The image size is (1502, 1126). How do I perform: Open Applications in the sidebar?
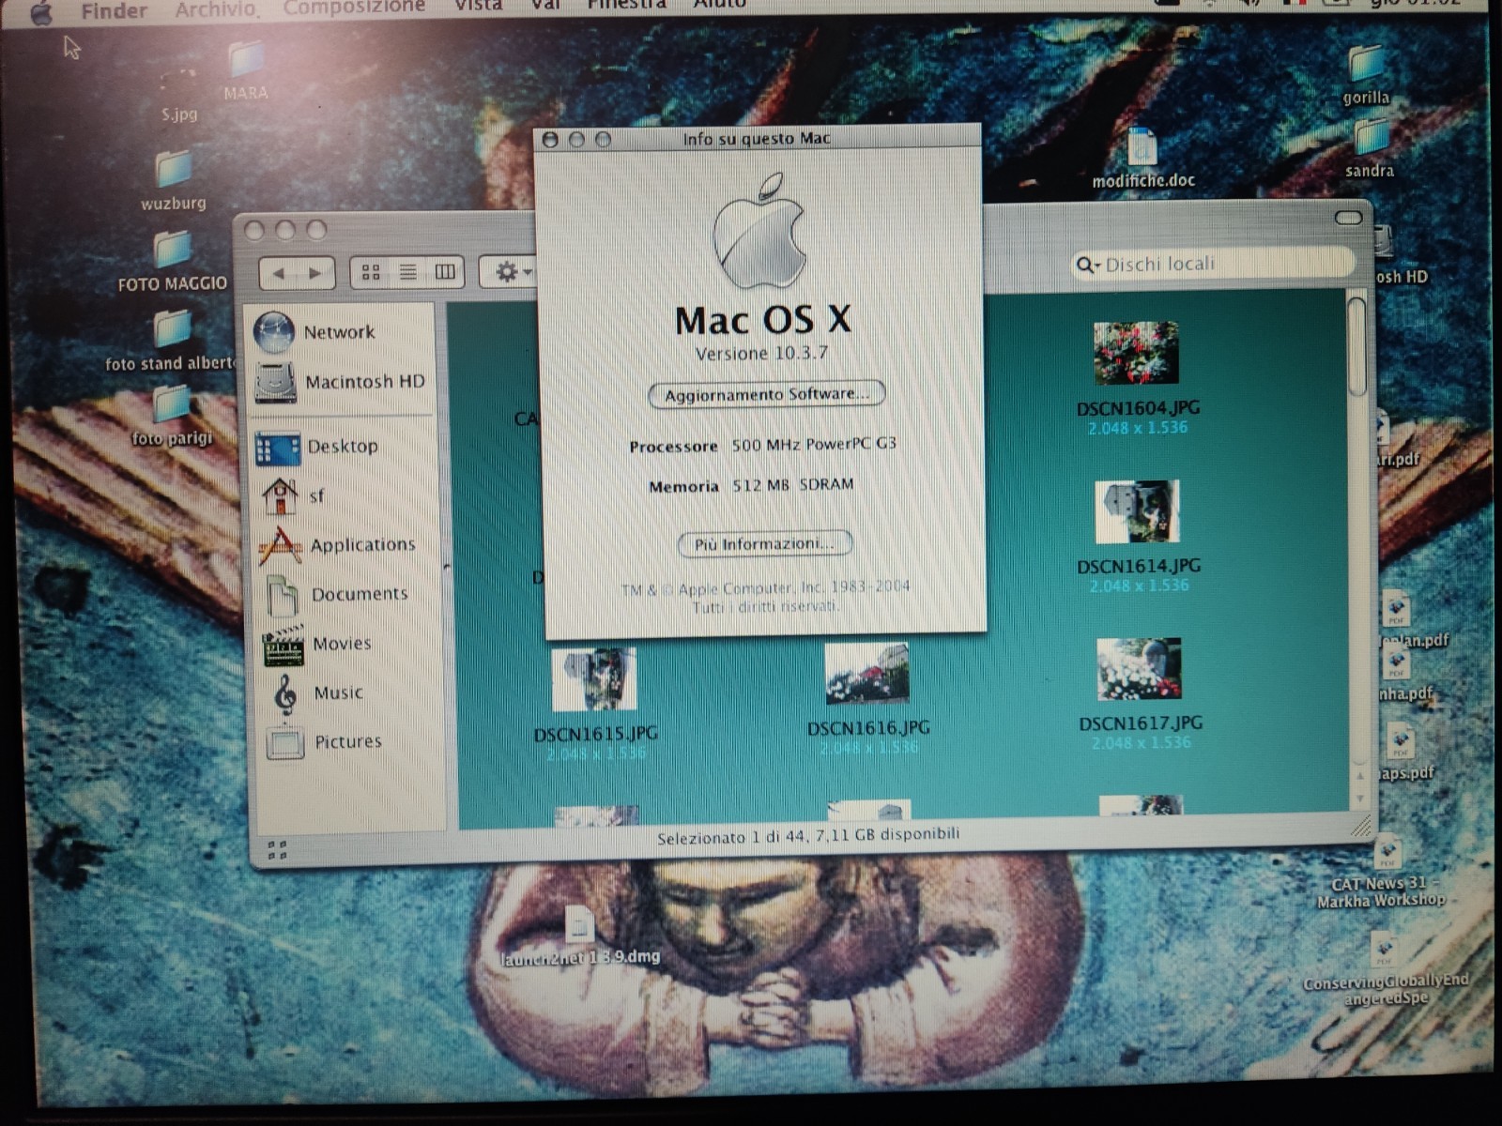pyautogui.click(x=337, y=545)
